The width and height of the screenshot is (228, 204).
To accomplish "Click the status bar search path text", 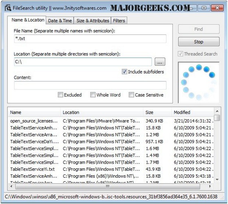I will coord(111,197).
